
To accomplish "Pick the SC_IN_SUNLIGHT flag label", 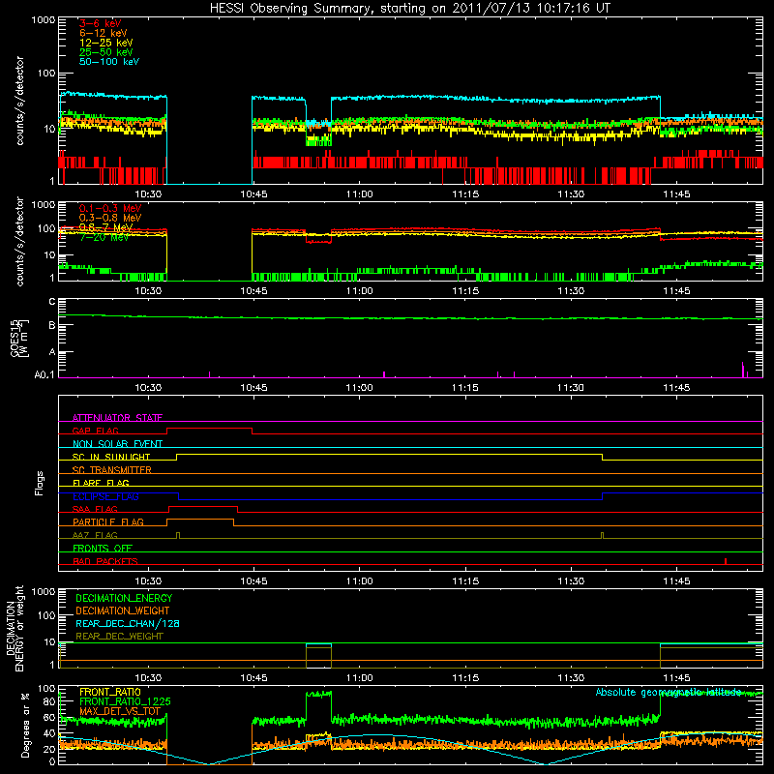I will pos(111,457).
